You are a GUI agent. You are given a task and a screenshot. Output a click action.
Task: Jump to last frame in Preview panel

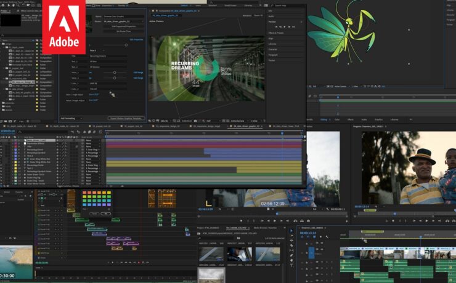pyautogui.click(x=293, y=26)
